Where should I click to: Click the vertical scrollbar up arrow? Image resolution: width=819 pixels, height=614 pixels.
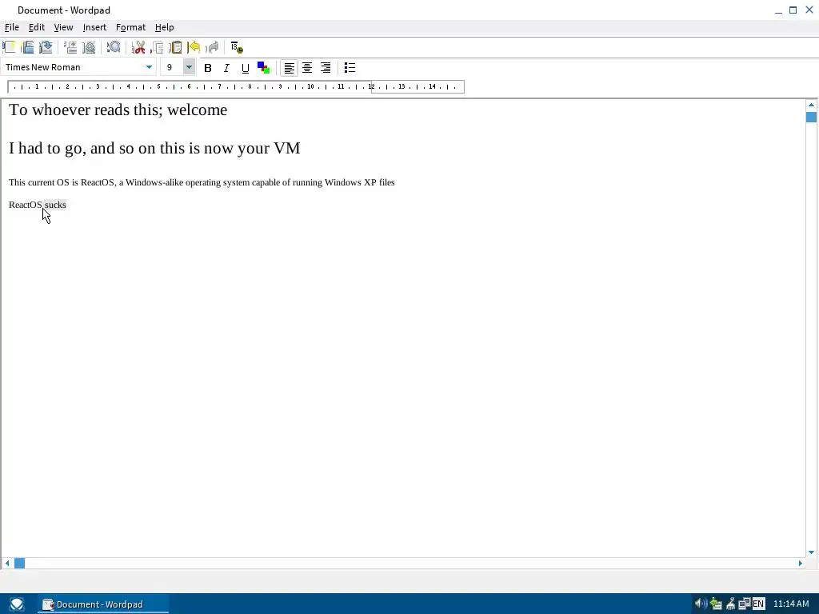click(811, 105)
